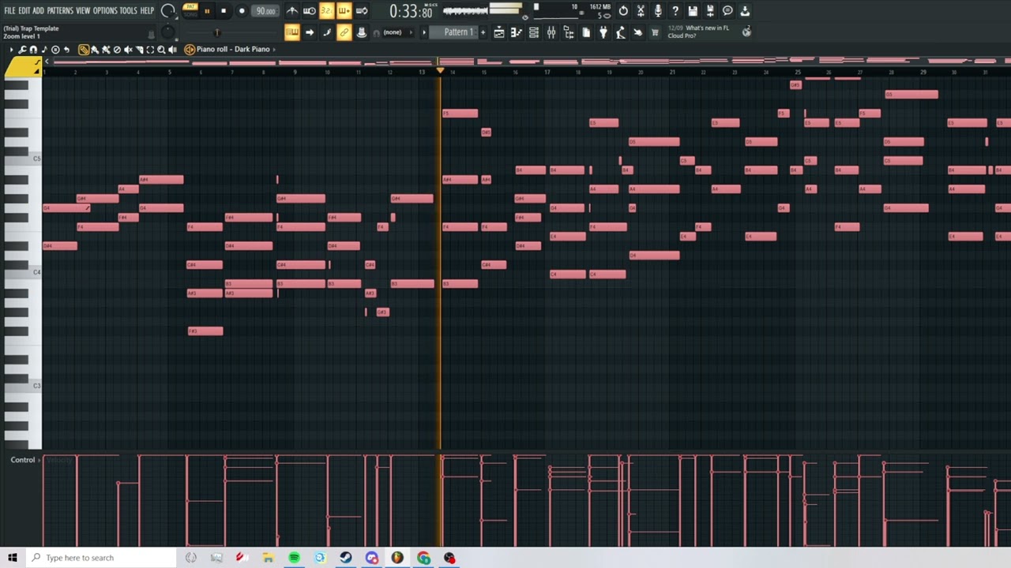Open the OPTIONS menu

105,11
